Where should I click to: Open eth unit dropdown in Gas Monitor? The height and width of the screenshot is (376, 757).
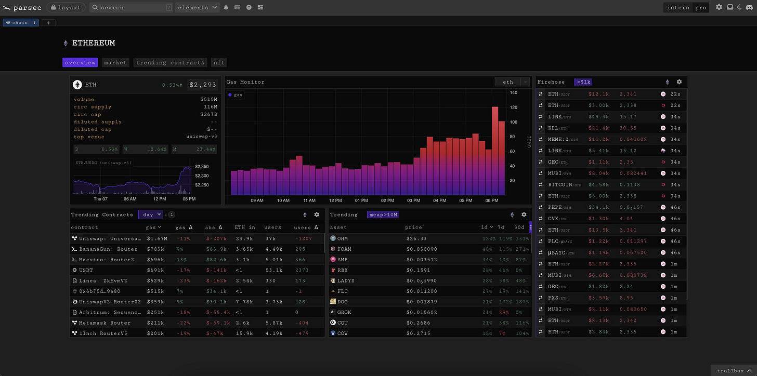tap(512, 82)
